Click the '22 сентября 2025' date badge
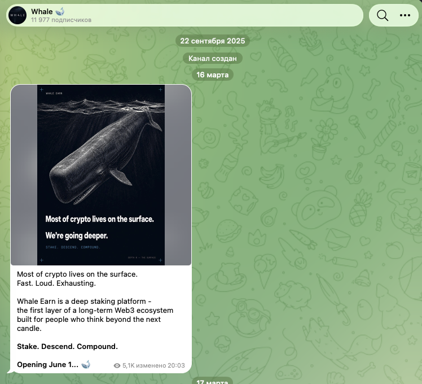The height and width of the screenshot is (384, 422). click(x=212, y=41)
